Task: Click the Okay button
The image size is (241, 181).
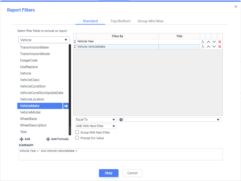Action: pyautogui.click(x=109, y=173)
